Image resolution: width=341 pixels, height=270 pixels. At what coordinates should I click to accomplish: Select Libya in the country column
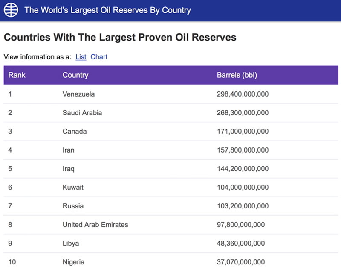tap(71, 243)
